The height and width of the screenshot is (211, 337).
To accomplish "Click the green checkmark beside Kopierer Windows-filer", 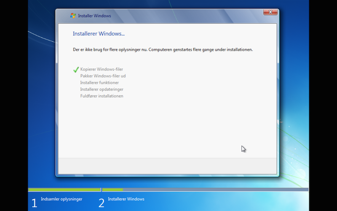I will [x=76, y=70].
